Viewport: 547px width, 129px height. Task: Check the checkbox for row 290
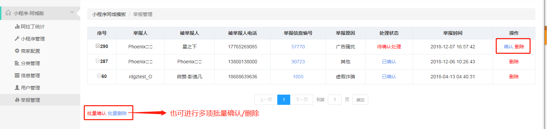[98, 46]
